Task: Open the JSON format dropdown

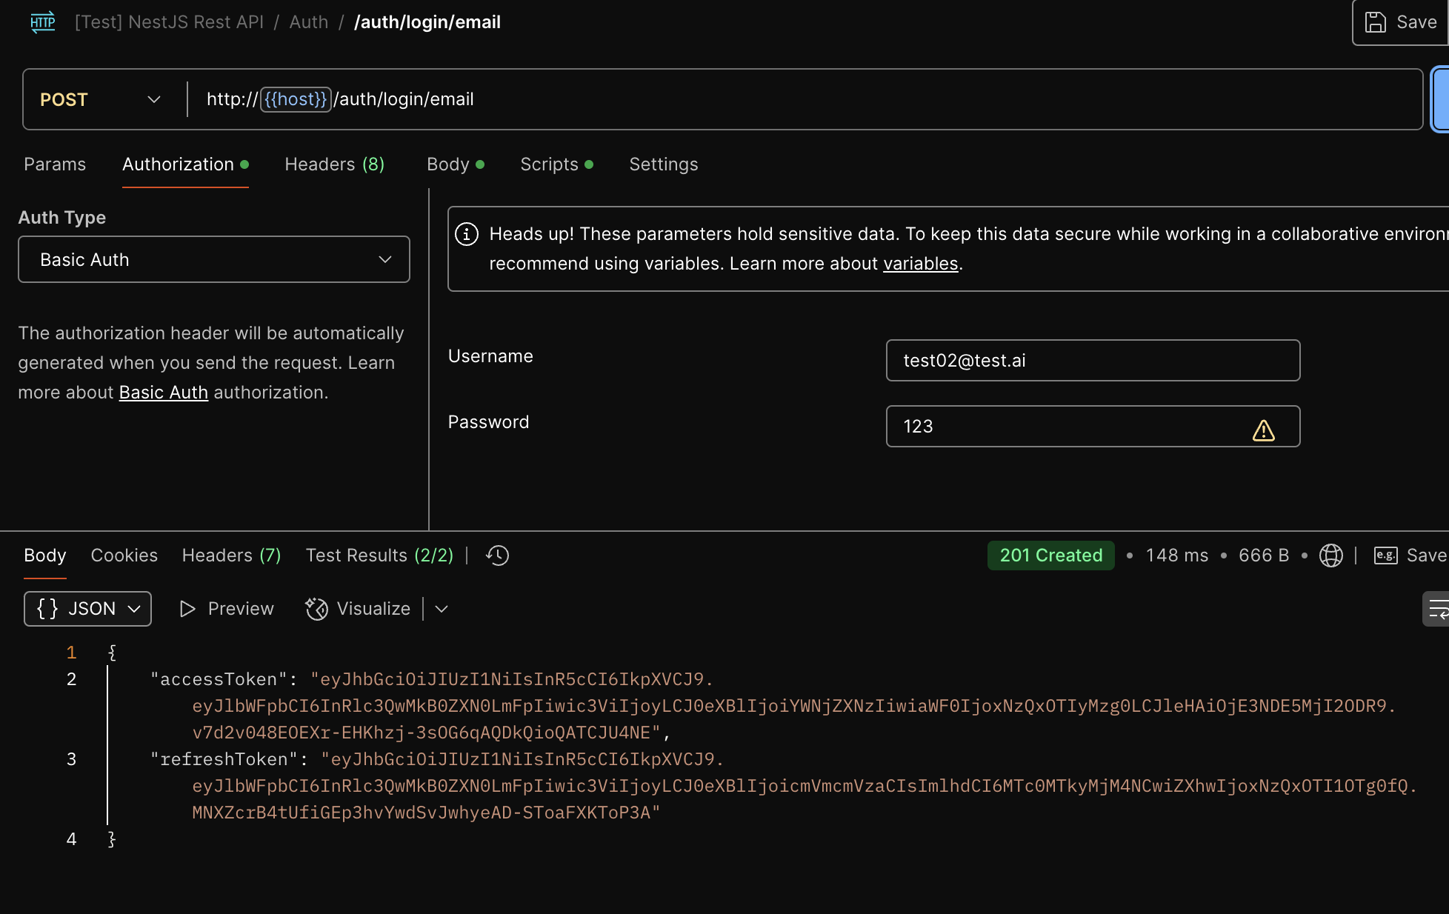Action: coord(87,609)
